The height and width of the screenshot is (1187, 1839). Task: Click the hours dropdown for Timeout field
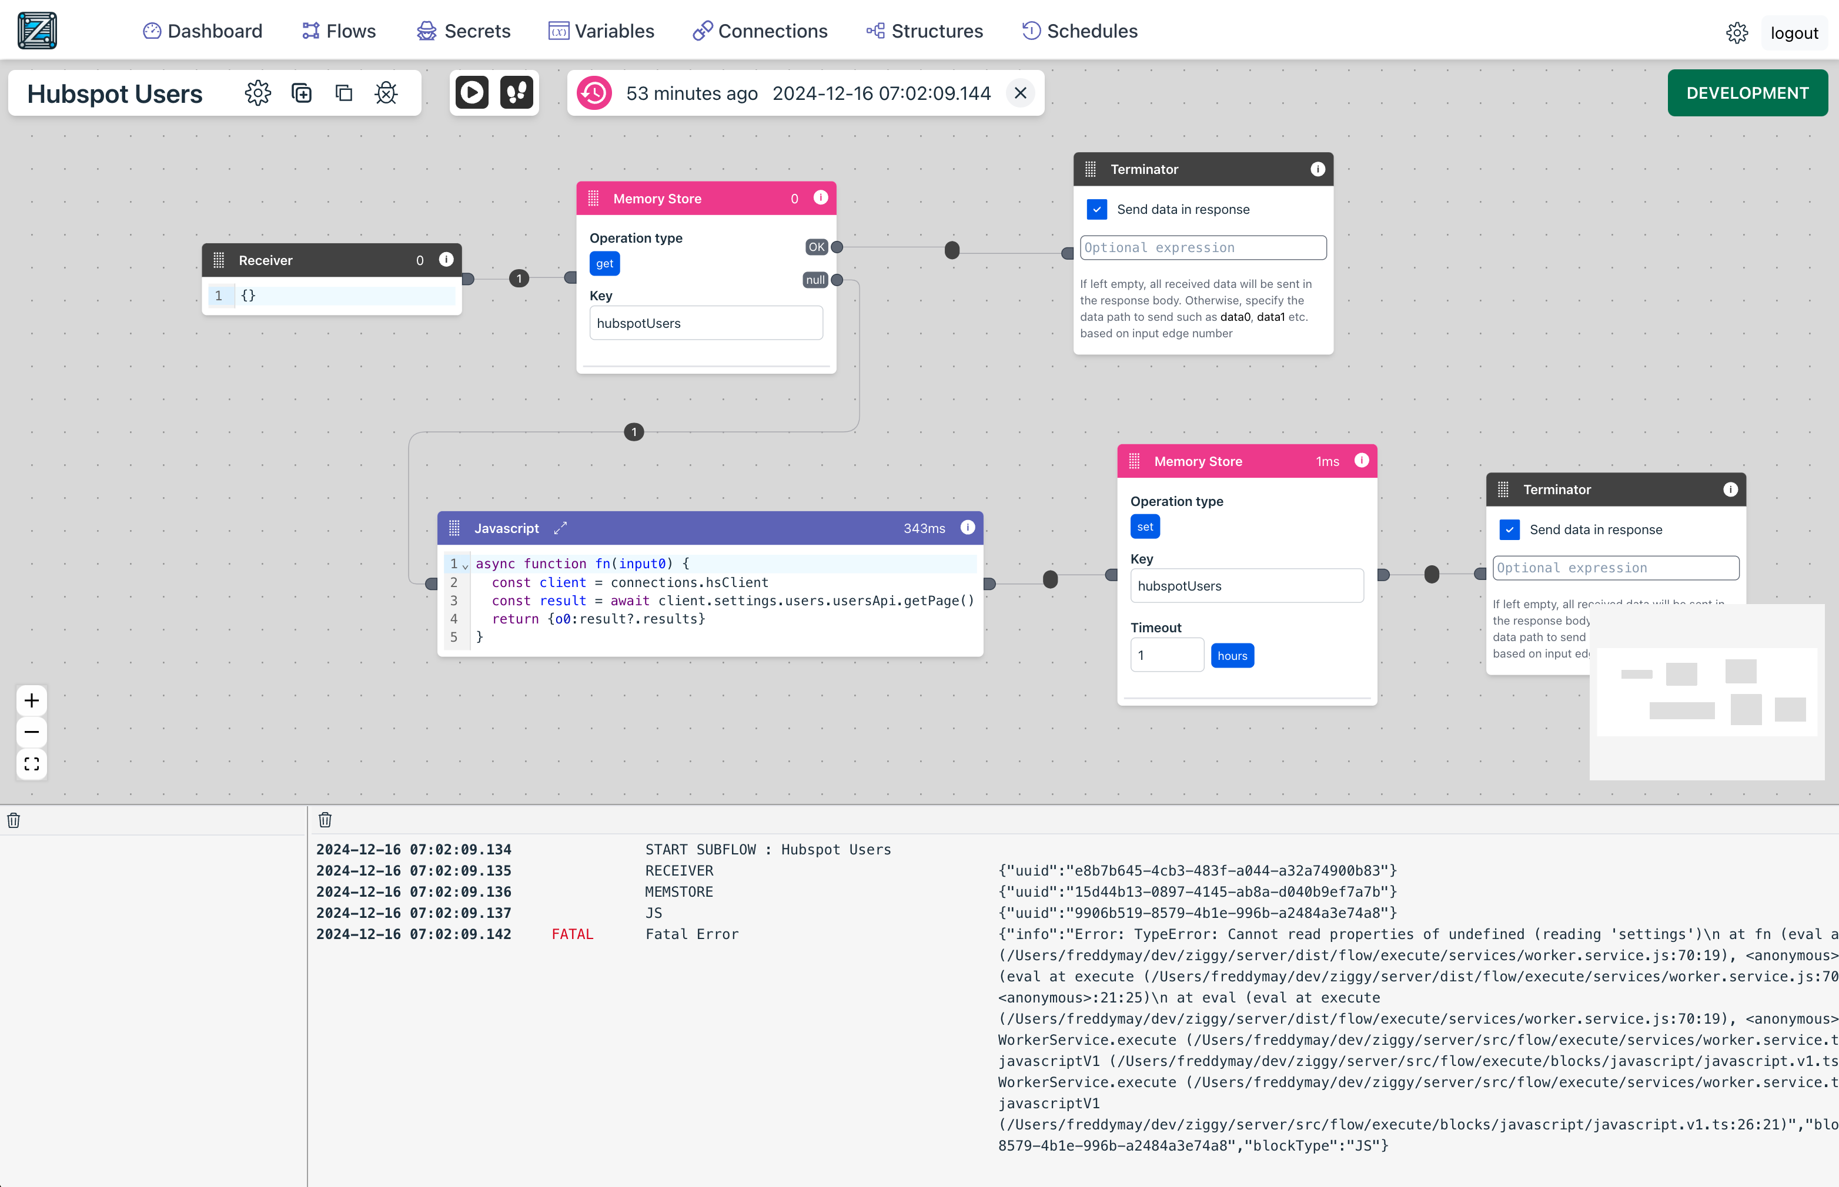tap(1231, 655)
